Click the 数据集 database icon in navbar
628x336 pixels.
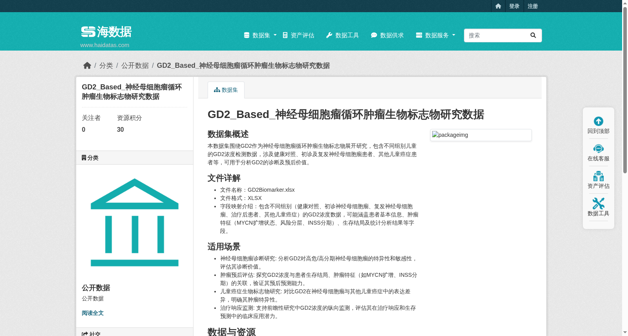click(246, 35)
